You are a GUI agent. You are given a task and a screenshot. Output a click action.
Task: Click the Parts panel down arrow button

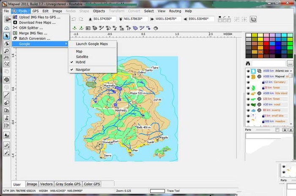(291, 130)
